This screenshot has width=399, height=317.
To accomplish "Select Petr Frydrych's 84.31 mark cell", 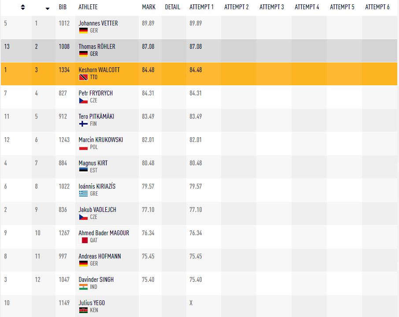I will pos(148,93).
